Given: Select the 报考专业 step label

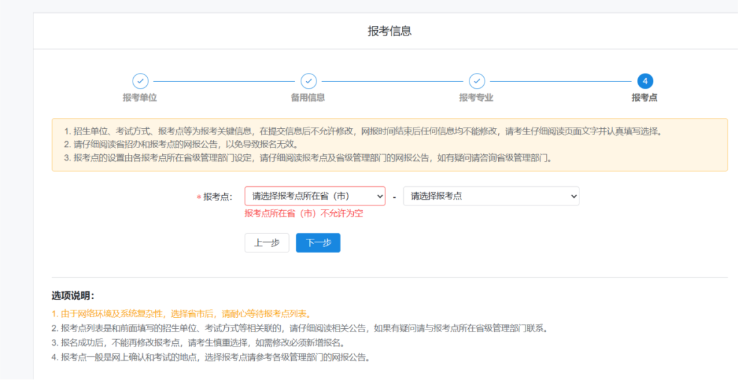Looking at the screenshot, I should [476, 98].
